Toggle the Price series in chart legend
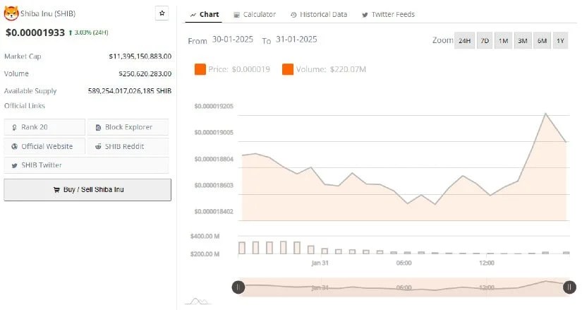The image size is (582, 310). (x=200, y=69)
